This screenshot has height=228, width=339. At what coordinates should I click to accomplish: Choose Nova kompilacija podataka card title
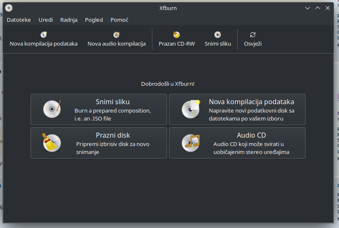[x=252, y=102]
